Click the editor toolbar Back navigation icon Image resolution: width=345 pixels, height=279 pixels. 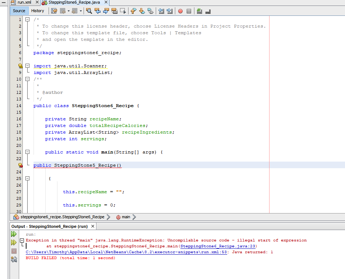click(63, 11)
